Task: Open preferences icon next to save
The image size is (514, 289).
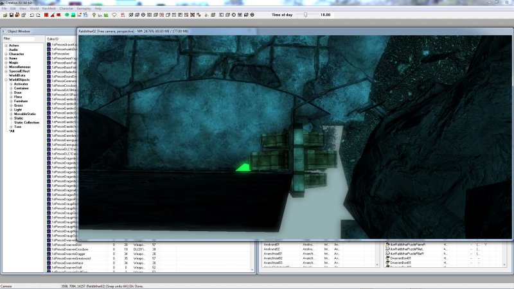Action: click(17, 15)
